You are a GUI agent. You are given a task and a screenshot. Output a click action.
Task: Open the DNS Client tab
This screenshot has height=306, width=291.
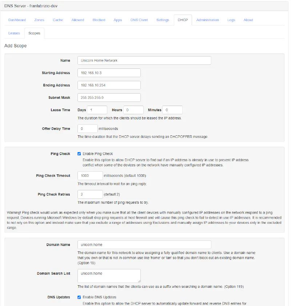(x=139, y=20)
